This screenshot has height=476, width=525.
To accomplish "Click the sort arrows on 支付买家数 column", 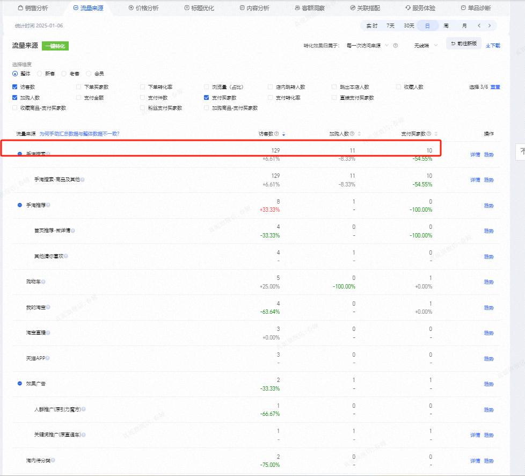I will pos(436,134).
